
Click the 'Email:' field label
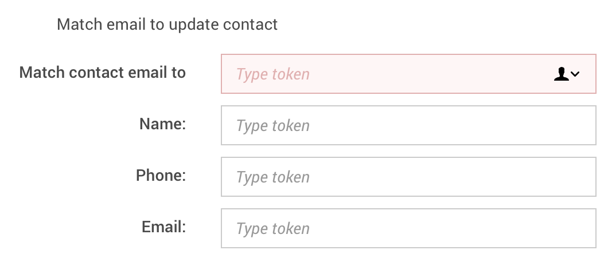164,227
